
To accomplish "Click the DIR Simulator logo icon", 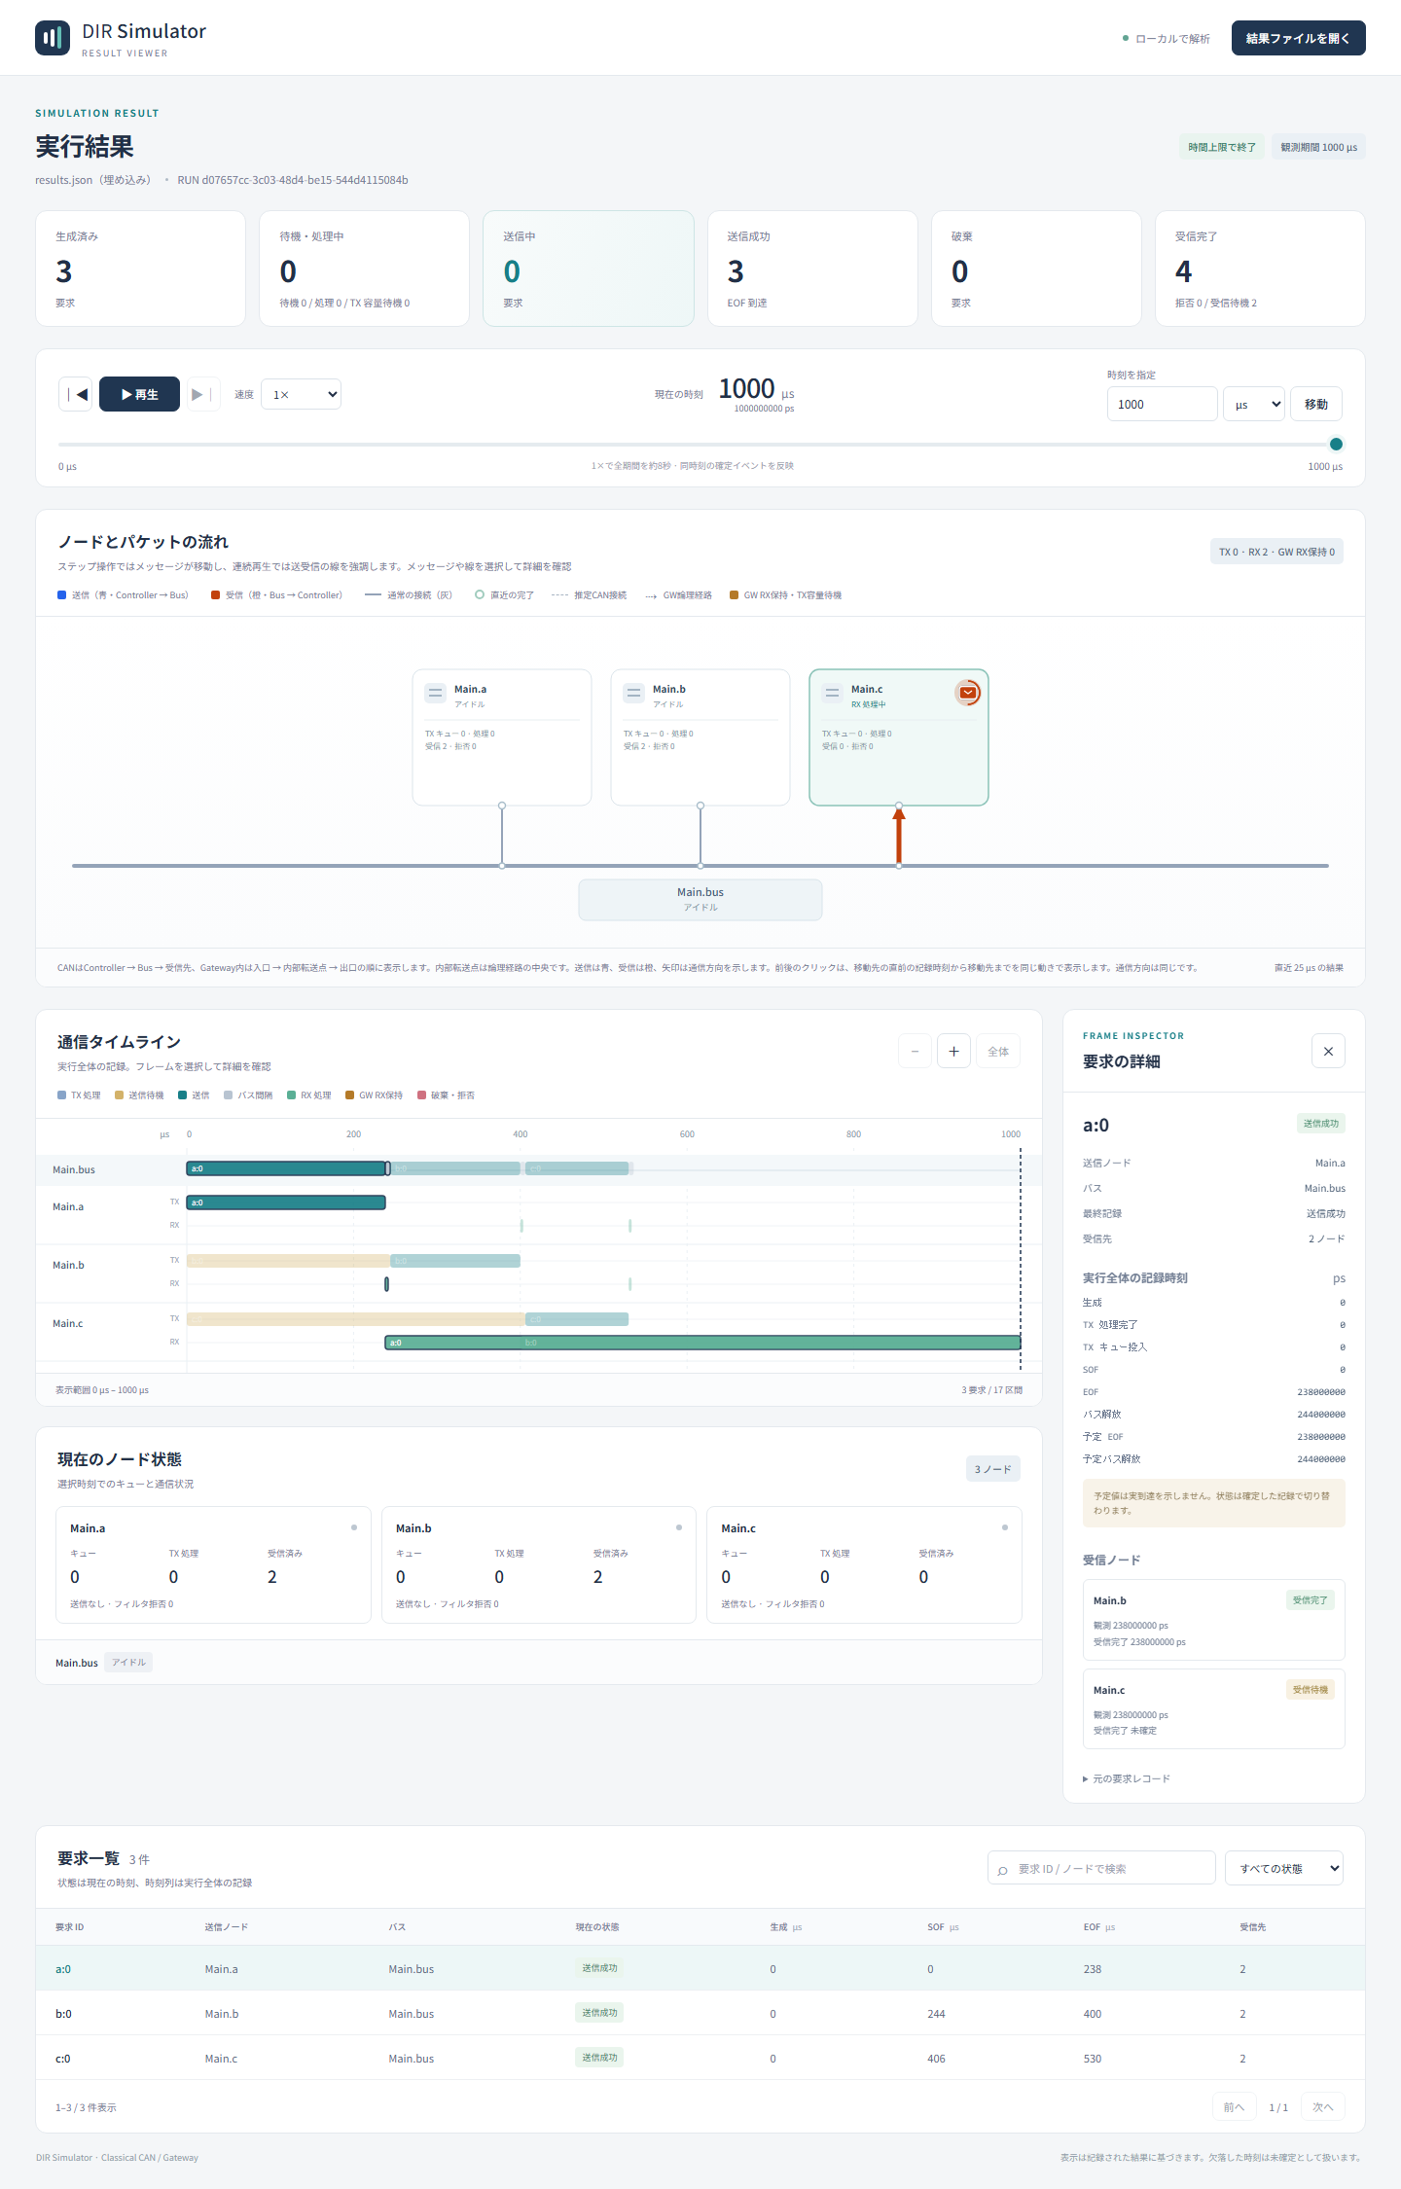I will pyautogui.click(x=53, y=38).
